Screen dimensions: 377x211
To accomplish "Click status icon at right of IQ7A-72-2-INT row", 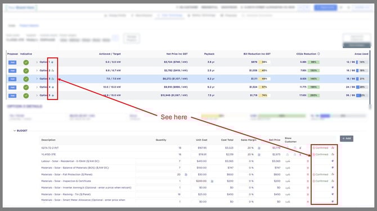I will [x=333, y=148].
